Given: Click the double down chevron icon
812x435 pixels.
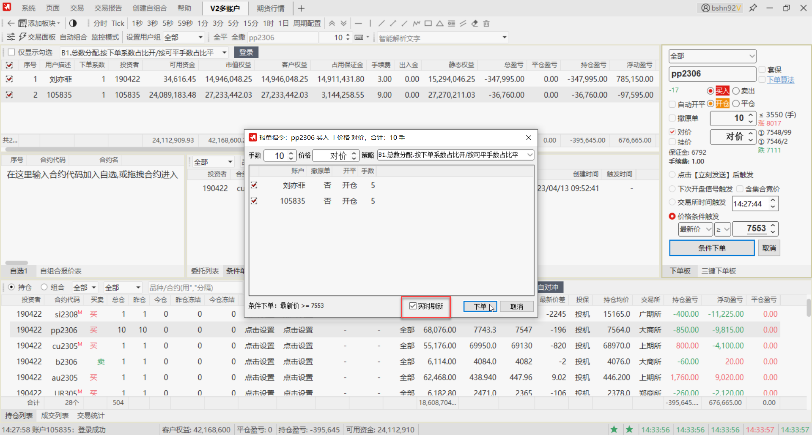Looking at the screenshot, I should 343,23.
